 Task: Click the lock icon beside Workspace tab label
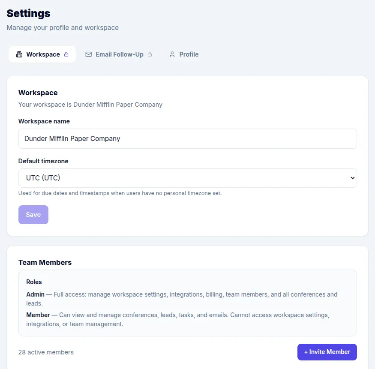coord(66,54)
